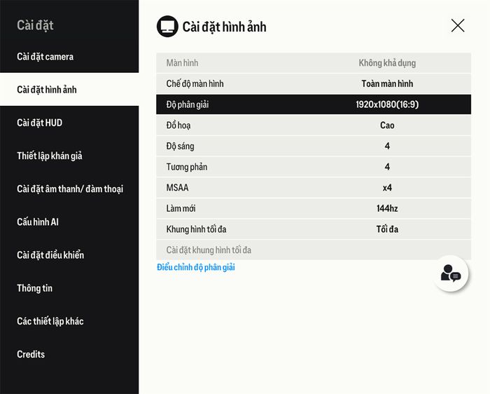
Task: Open Cài đặt camera in sidebar
Action: click(45, 57)
